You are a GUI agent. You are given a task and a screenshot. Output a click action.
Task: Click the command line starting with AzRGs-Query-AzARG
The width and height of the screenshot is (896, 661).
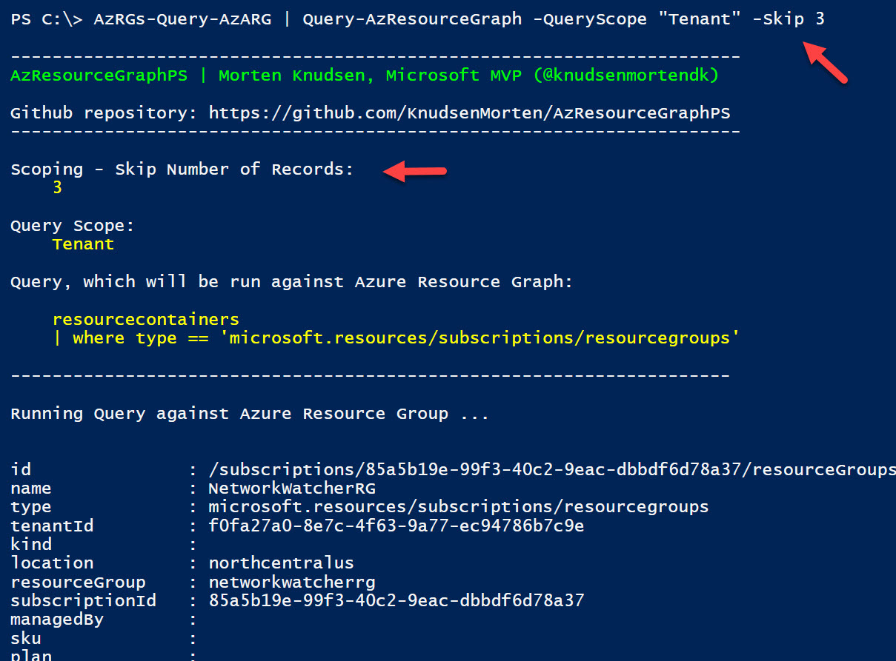(x=459, y=19)
